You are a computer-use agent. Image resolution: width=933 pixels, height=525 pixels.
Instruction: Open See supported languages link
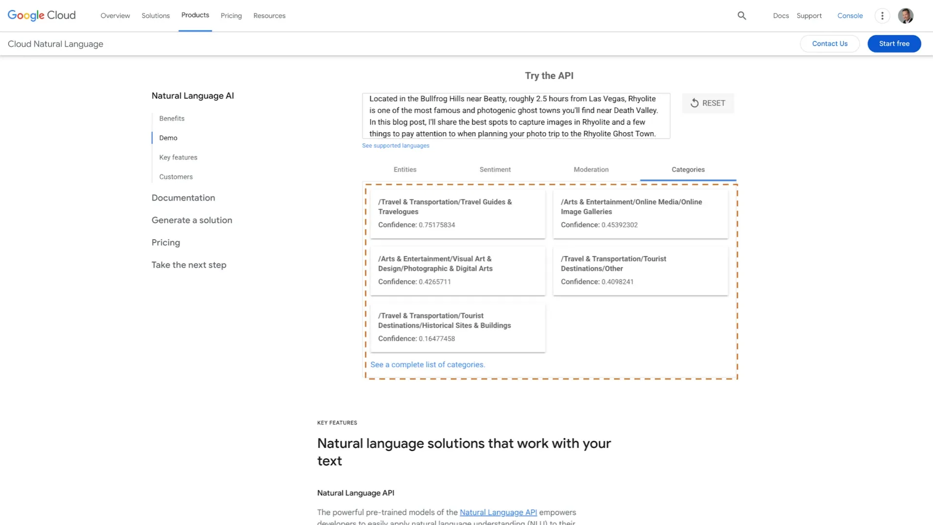pos(396,146)
